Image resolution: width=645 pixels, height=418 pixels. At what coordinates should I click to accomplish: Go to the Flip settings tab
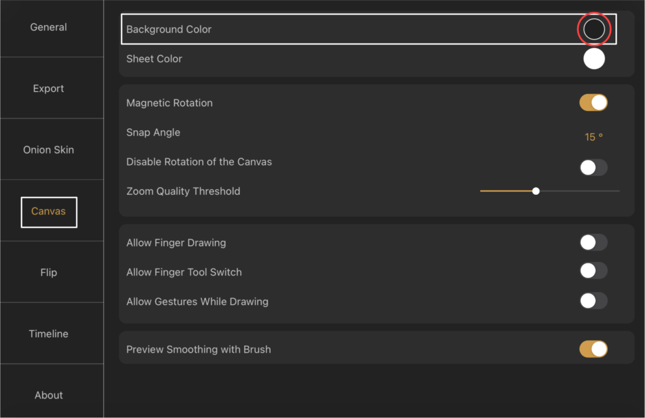[x=49, y=272]
